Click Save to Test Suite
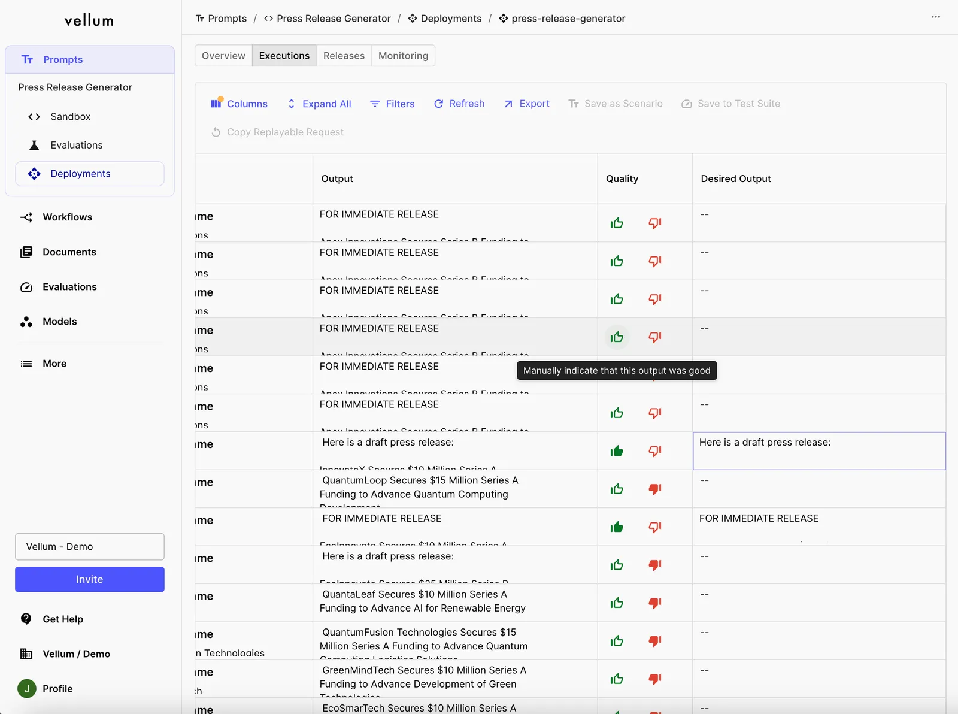This screenshot has height=714, width=958. click(x=730, y=104)
